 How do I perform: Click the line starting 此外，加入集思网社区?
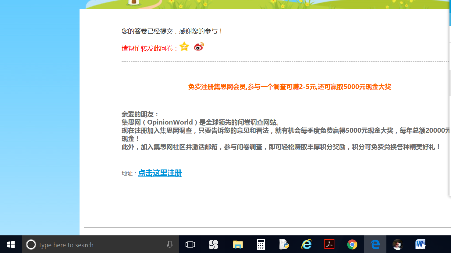(x=281, y=147)
